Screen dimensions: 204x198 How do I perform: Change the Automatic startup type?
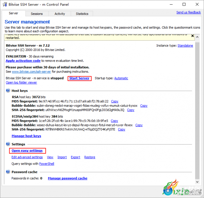(121, 78)
